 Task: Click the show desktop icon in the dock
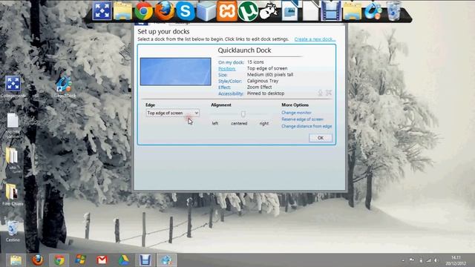pos(102,10)
